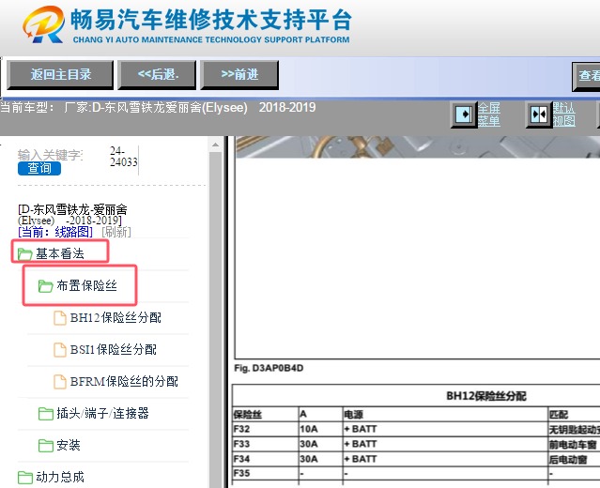Expand the 插头/端子/连接器 folder
The width and height of the screenshot is (600, 488).
point(102,413)
